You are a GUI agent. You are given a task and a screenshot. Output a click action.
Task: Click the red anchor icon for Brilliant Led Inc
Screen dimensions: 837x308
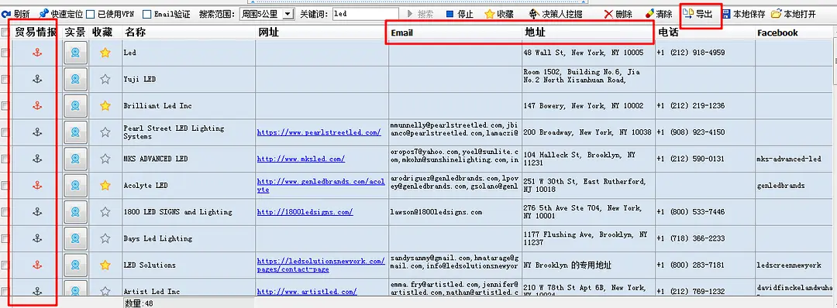(37, 105)
